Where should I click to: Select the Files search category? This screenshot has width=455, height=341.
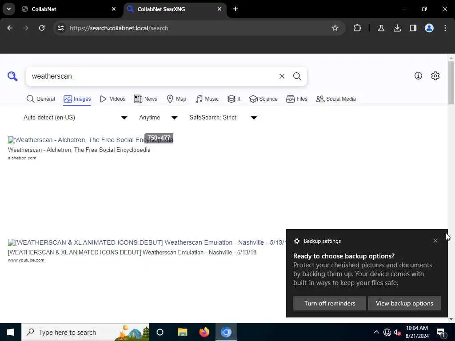(296, 99)
